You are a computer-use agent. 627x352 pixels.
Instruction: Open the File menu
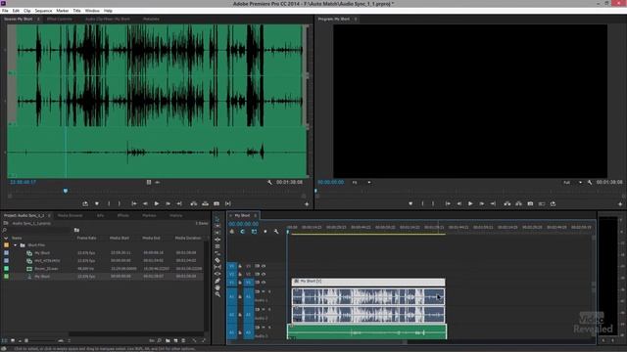coord(5,11)
